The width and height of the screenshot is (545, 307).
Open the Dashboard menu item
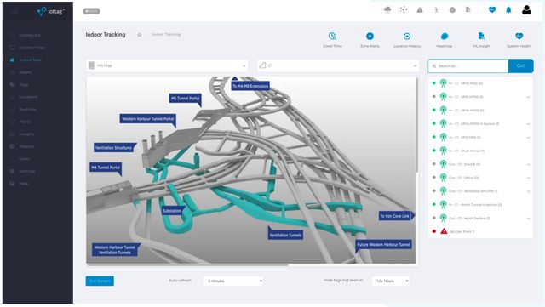coord(30,36)
